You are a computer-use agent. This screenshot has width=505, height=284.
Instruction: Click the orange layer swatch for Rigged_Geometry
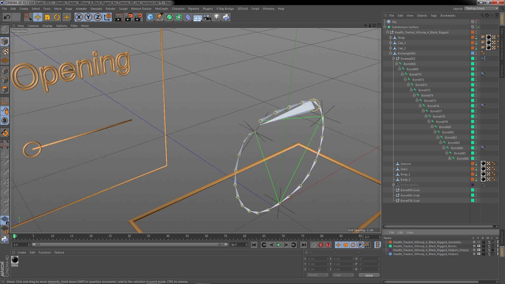[x=391, y=242]
